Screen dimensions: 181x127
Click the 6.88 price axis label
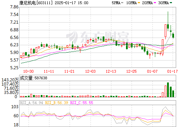[14, 30]
